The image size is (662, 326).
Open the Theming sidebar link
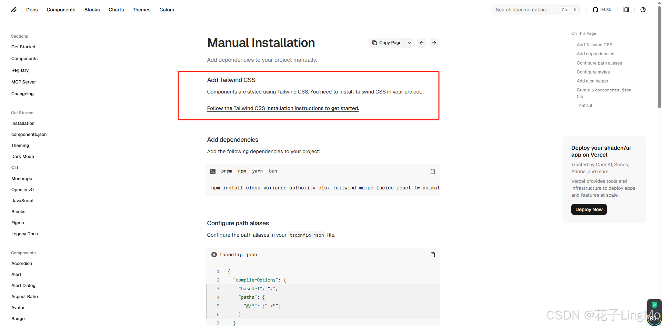pyautogui.click(x=20, y=146)
